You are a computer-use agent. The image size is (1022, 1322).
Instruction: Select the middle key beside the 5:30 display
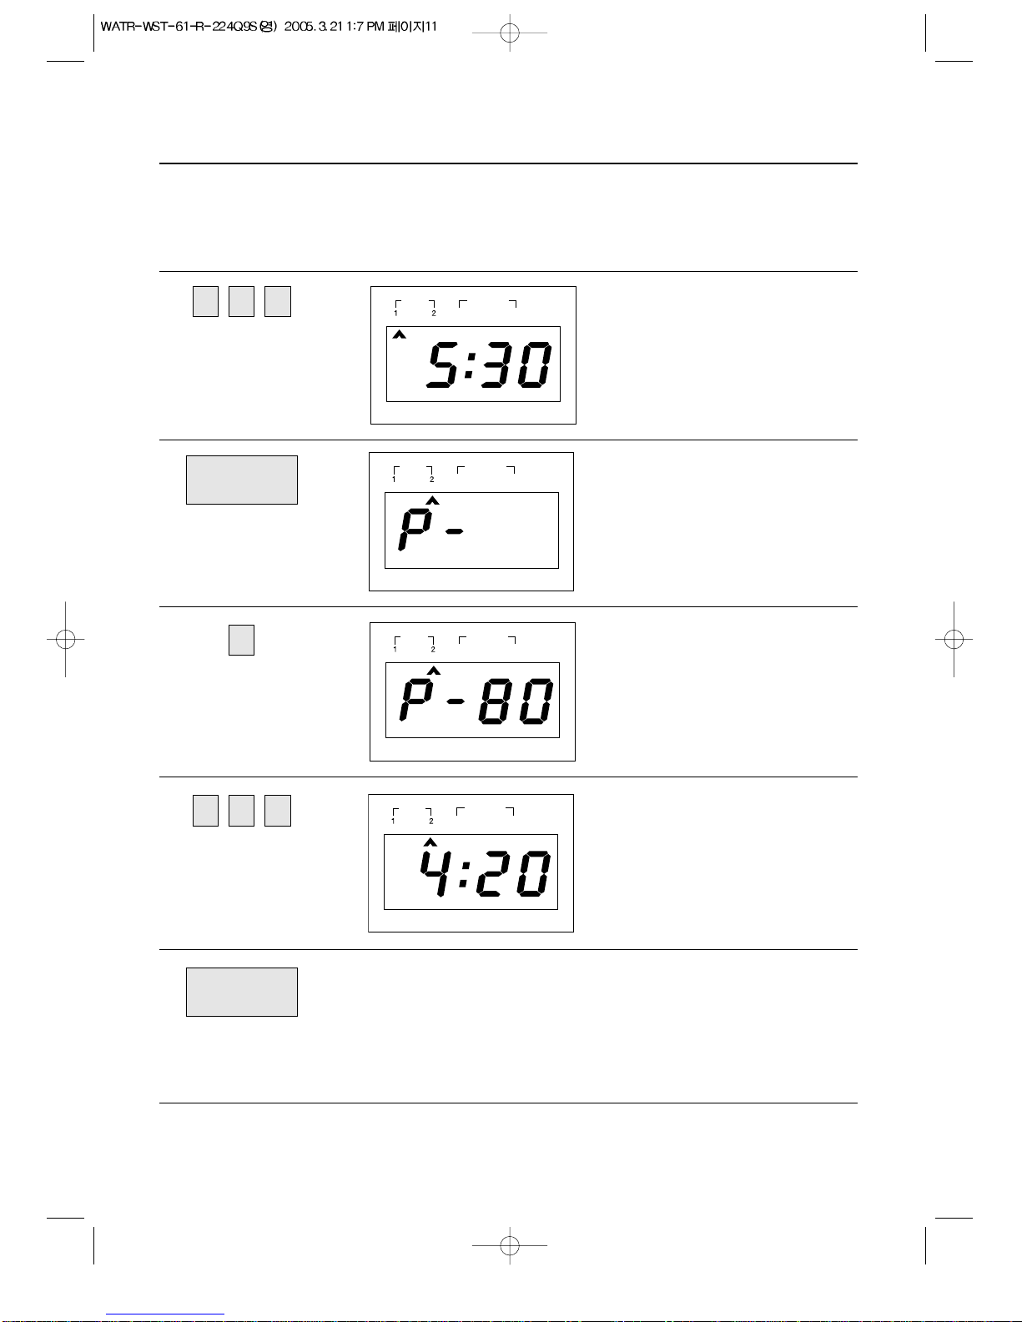click(241, 301)
